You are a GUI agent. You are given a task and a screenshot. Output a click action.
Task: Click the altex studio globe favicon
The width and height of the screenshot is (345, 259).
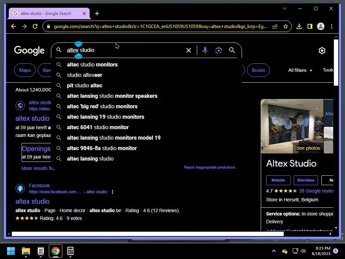pos(20,106)
